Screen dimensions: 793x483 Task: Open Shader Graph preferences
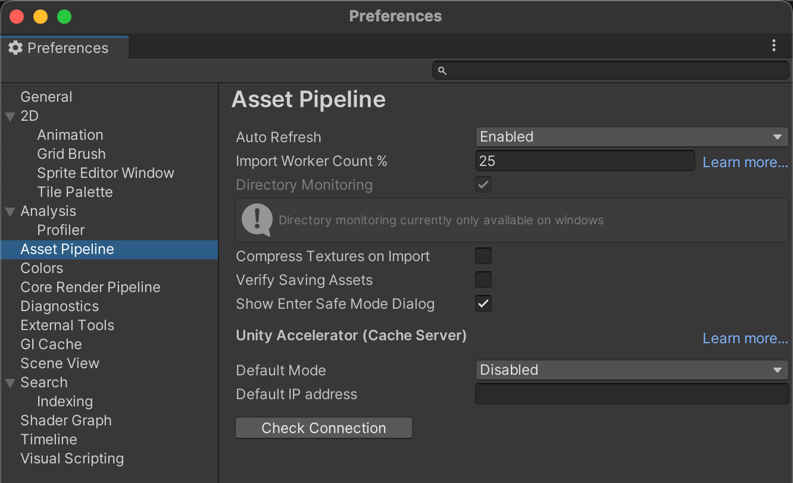[66, 421]
